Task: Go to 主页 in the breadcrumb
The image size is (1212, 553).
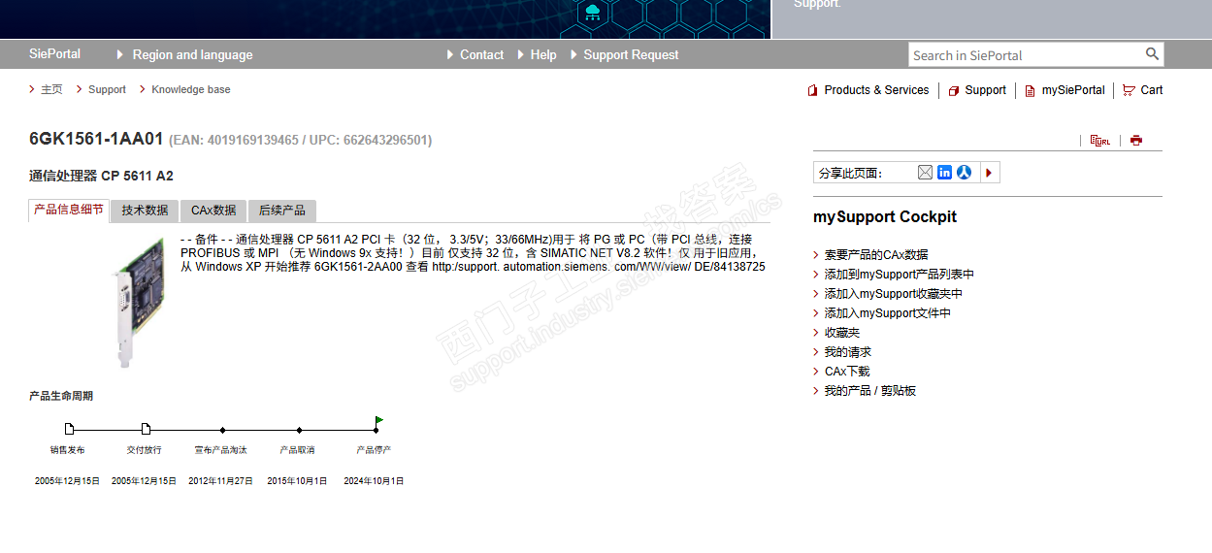Action: point(51,89)
